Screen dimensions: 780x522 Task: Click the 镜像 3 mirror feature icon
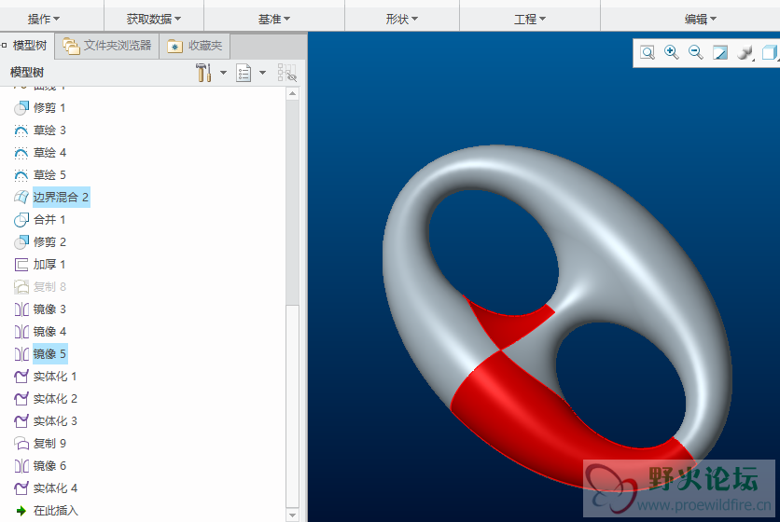(21, 309)
